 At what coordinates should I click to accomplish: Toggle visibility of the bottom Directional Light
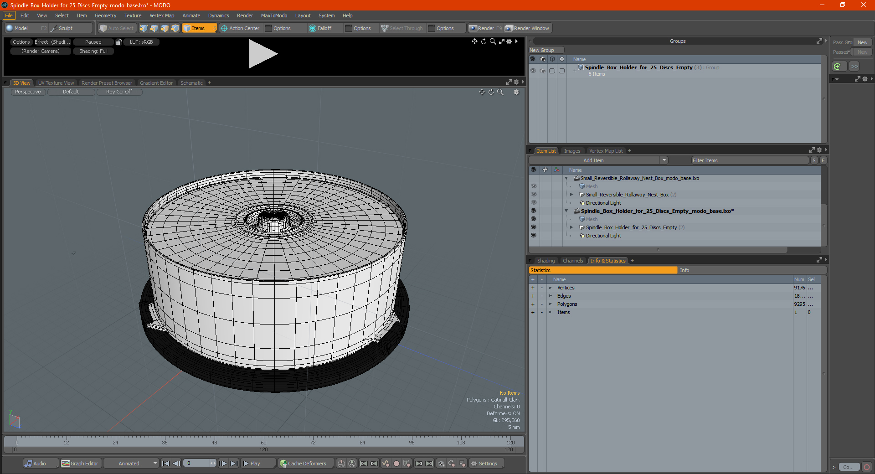pyautogui.click(x=533, y=236)
